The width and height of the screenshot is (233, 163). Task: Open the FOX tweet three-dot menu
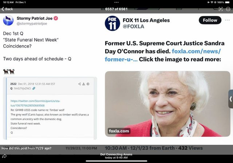pos(227,20)
